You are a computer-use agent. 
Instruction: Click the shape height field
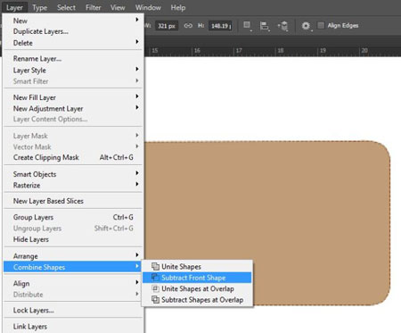tap(220, 26)
